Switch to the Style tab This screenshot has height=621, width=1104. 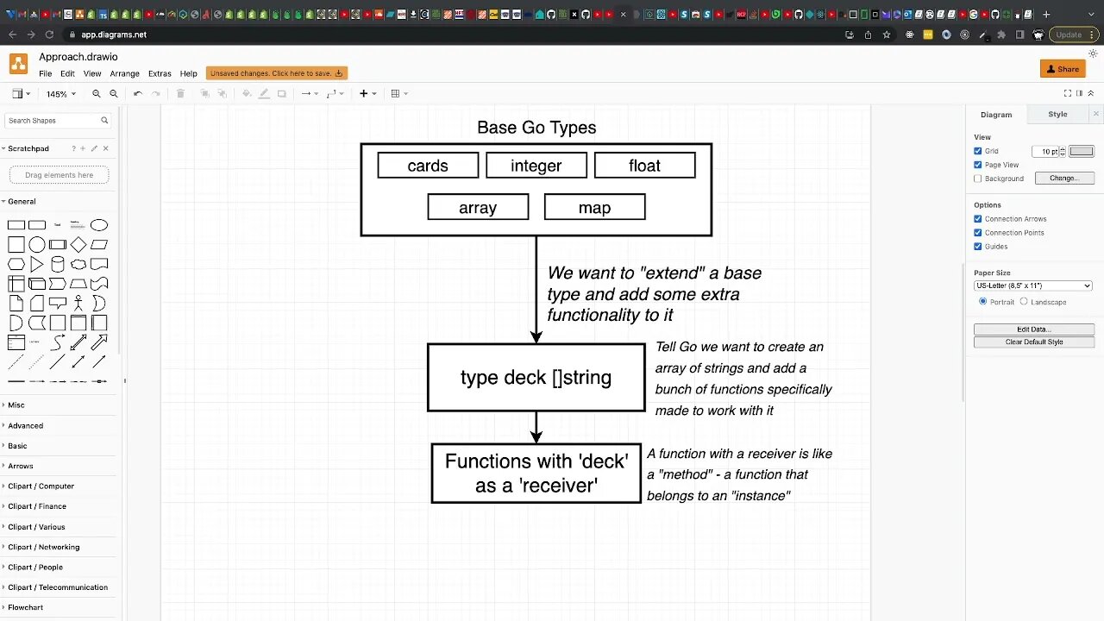tap(1057, 114)
